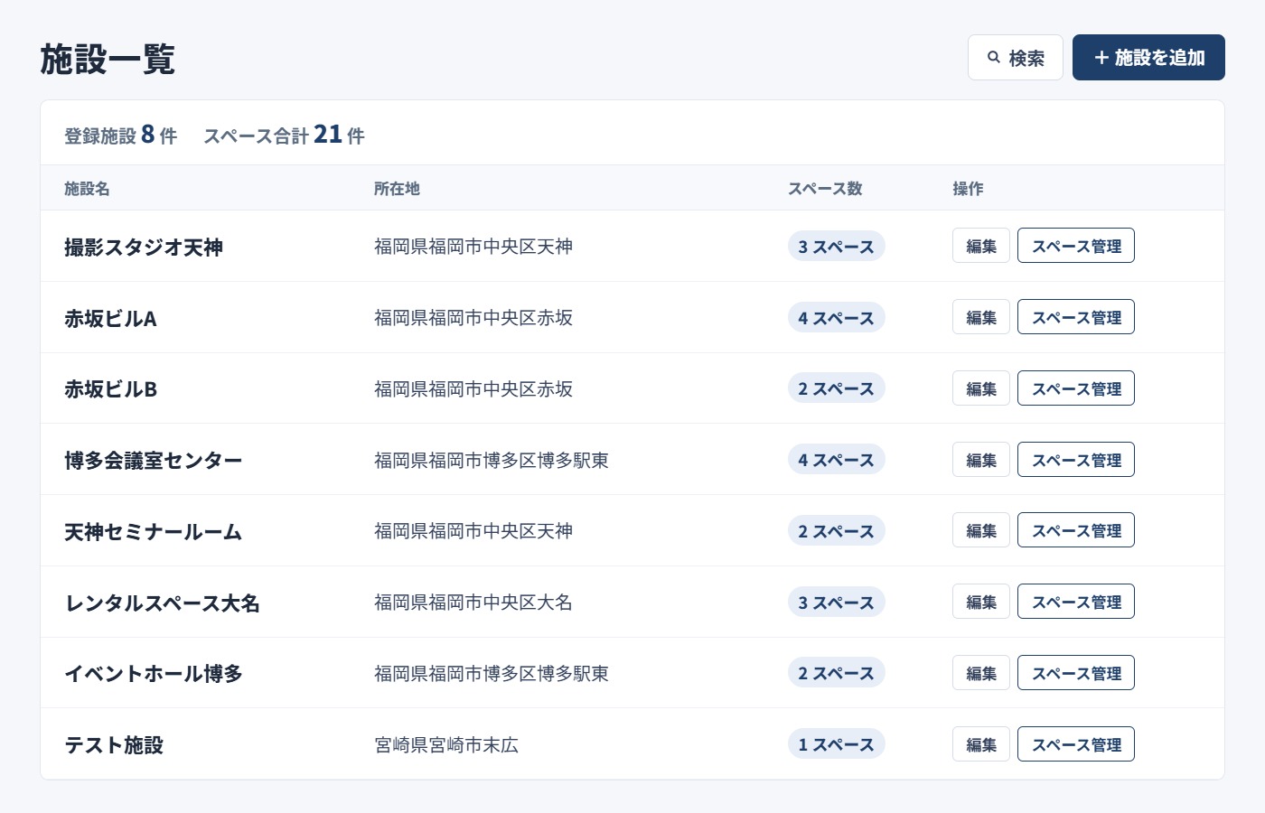Click the スペース合計 21 件 summary
Image resolution: width=1265 pixels, height=813 pixels.
tap(284, 135)
